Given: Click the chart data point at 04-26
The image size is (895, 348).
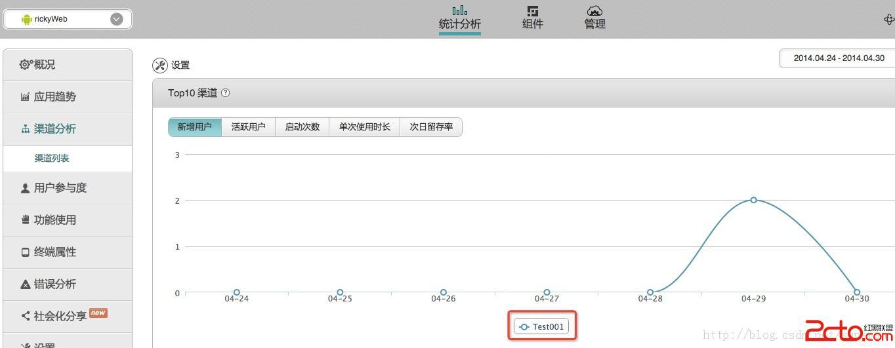Looking at the screenshot, I should click(x=444, y=292).
